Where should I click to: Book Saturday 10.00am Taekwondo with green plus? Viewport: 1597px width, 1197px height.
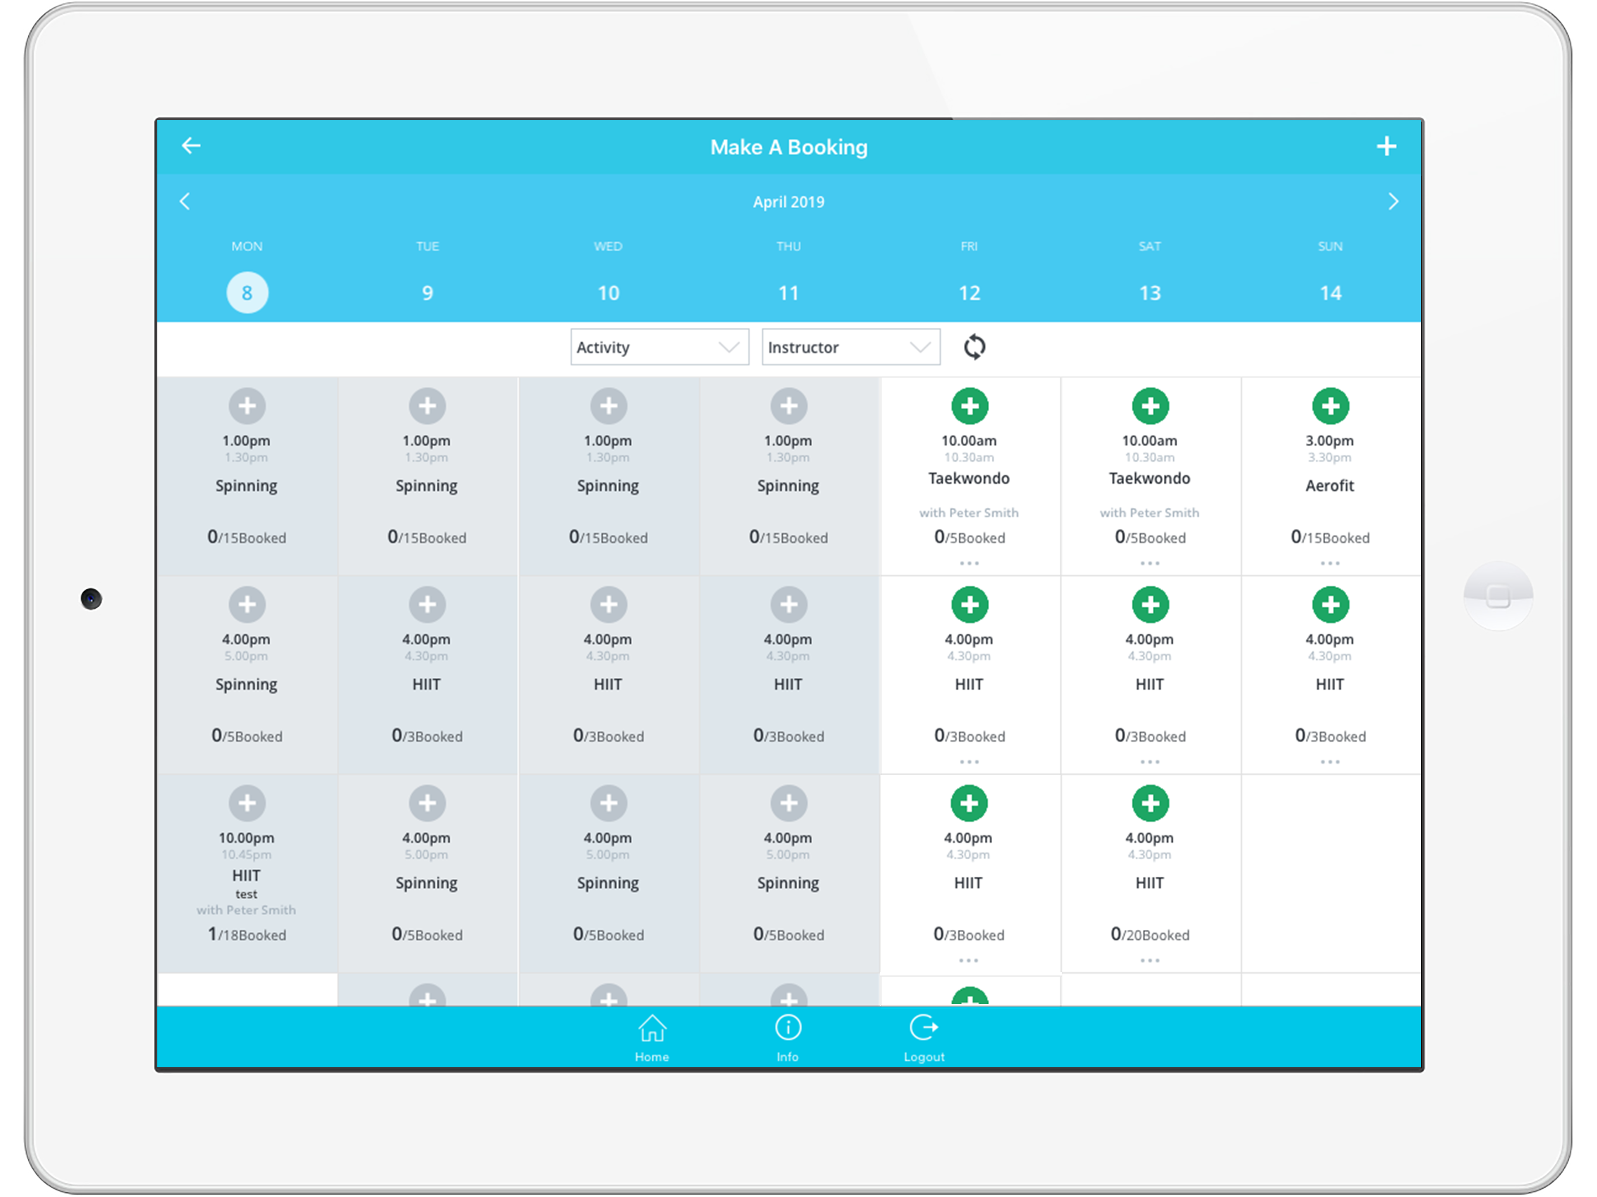tap(1149, 406)
